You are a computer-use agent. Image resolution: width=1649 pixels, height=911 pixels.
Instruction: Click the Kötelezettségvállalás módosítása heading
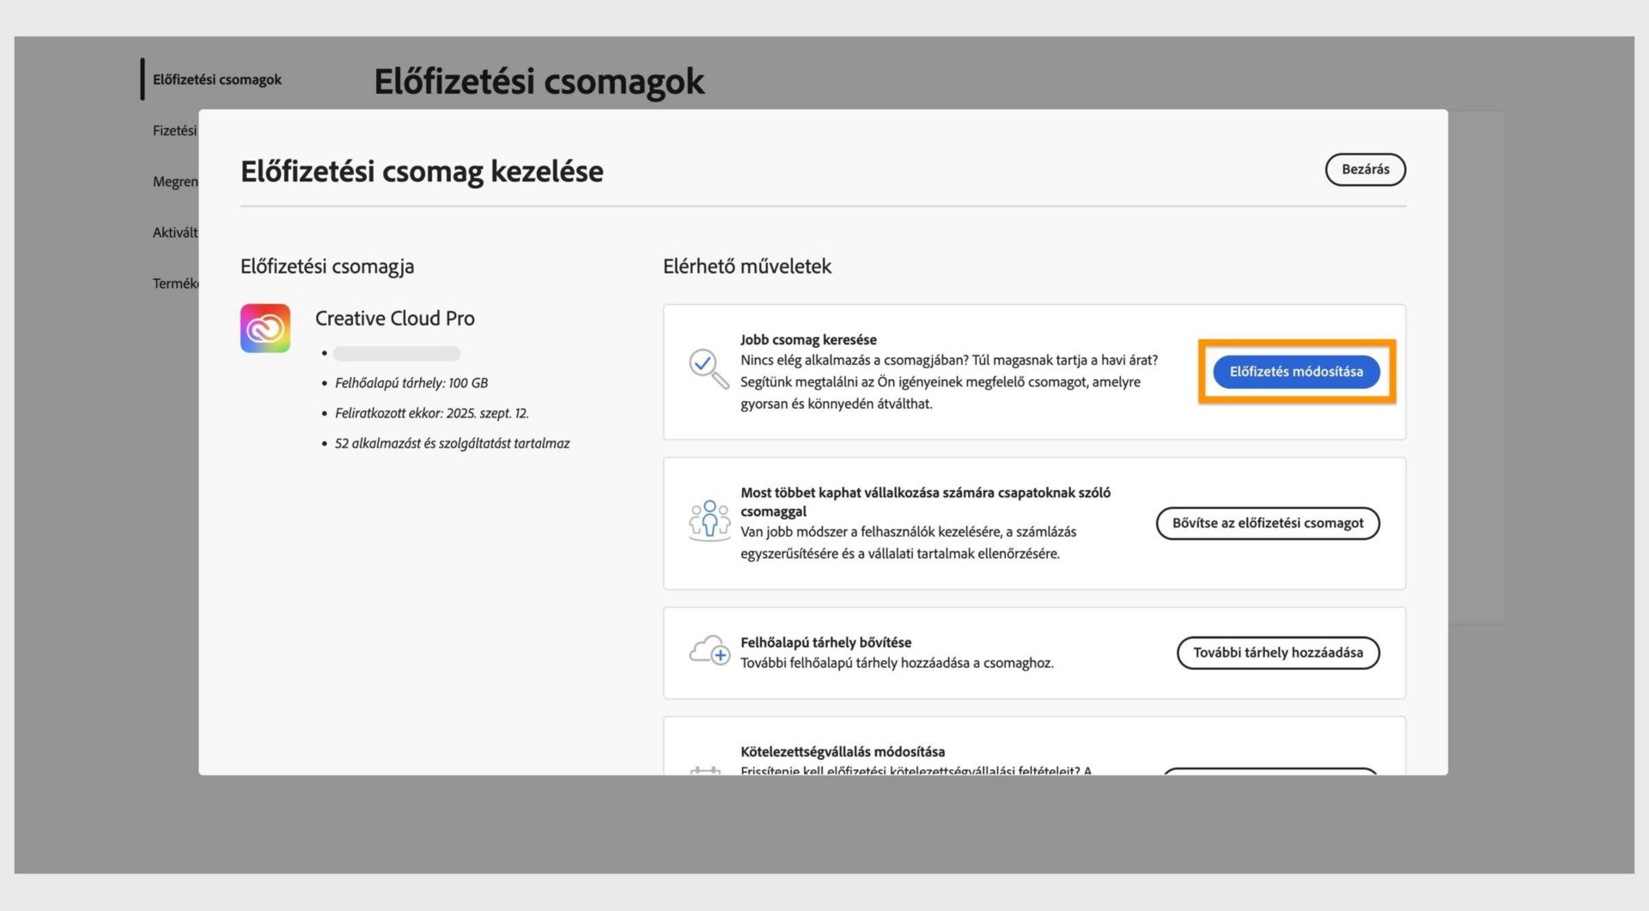[843, 751]
